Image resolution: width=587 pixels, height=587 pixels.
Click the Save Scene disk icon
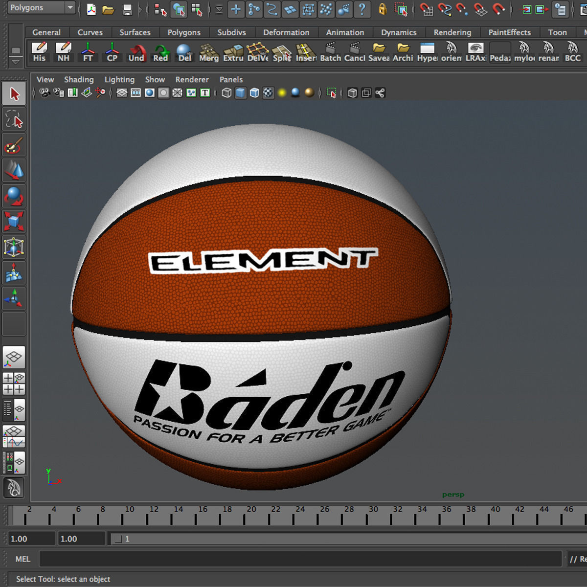[x=128, y=9]
